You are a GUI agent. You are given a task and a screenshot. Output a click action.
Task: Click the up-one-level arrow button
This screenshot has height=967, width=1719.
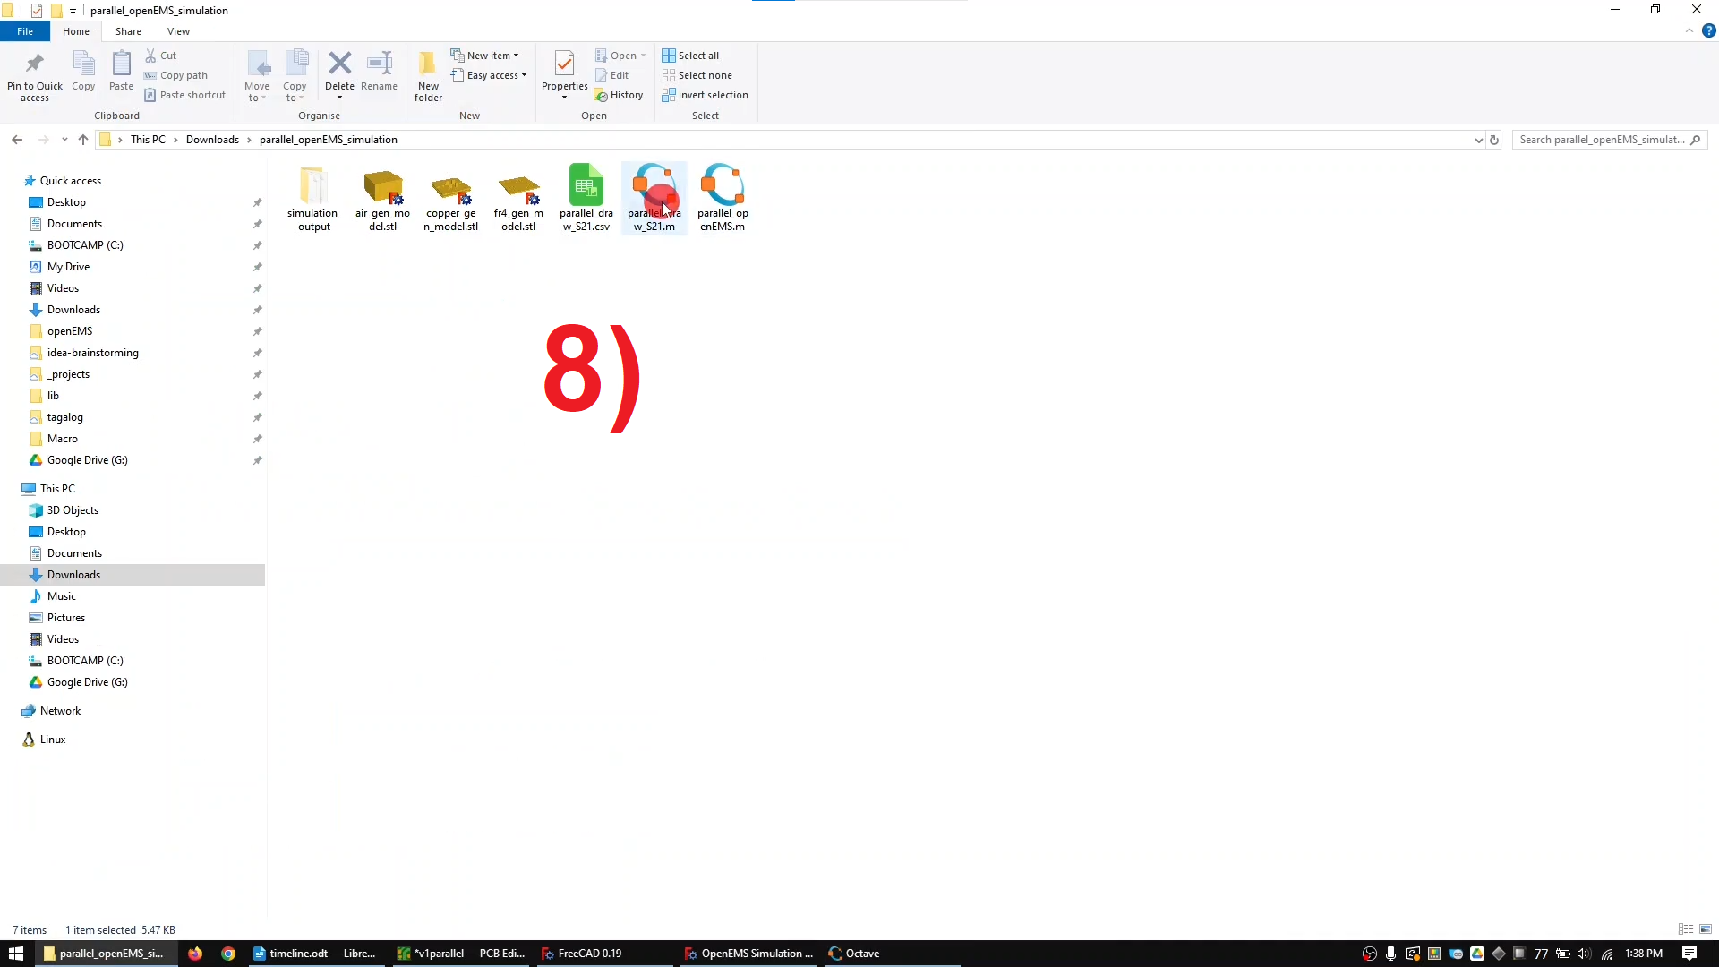[x=83, y=140]
